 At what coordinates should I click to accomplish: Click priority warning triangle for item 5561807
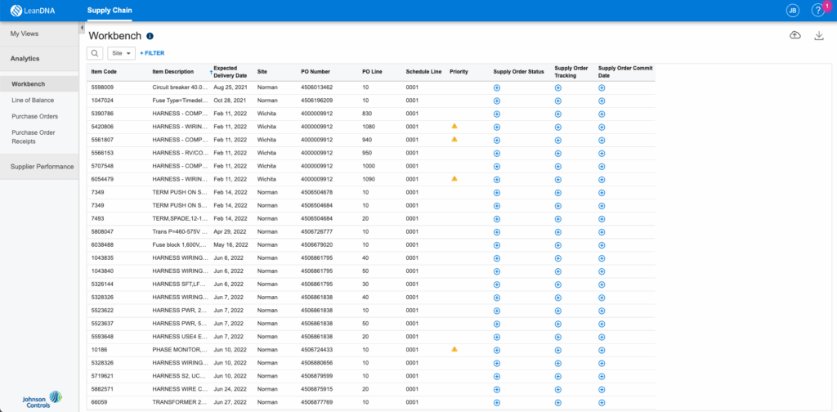pos(454,139)
